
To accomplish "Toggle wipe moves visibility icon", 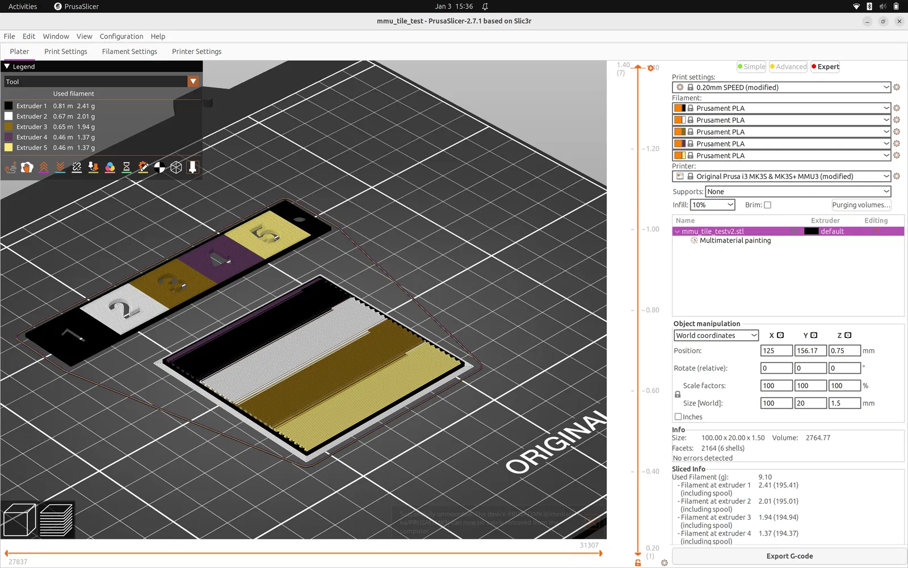I will 27,168.
